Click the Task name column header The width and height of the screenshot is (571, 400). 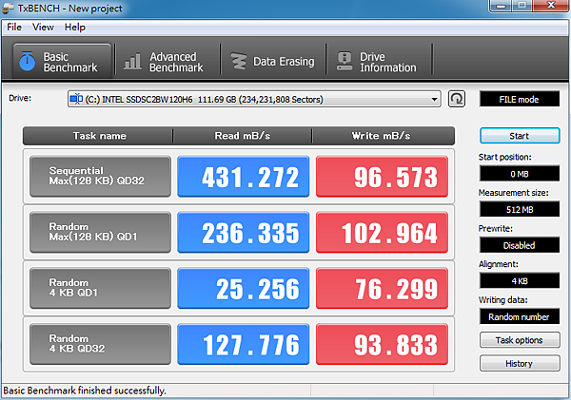tap(98, 136)
